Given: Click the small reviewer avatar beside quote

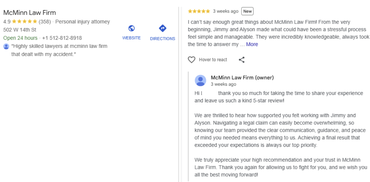Looking at the screenshot, I should pyautogui.click(x=6, y=46).
